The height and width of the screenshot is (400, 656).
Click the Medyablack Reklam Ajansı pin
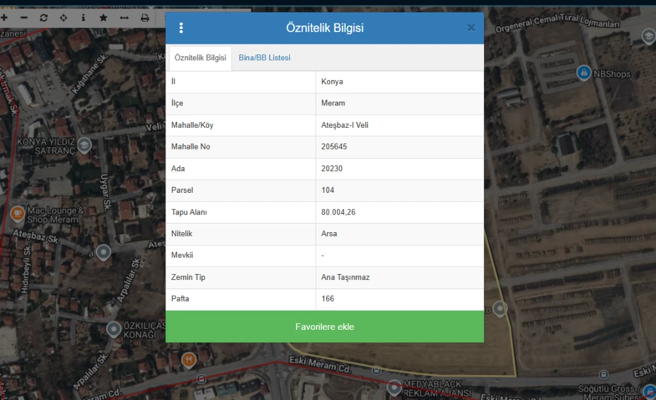pos(394,387)
